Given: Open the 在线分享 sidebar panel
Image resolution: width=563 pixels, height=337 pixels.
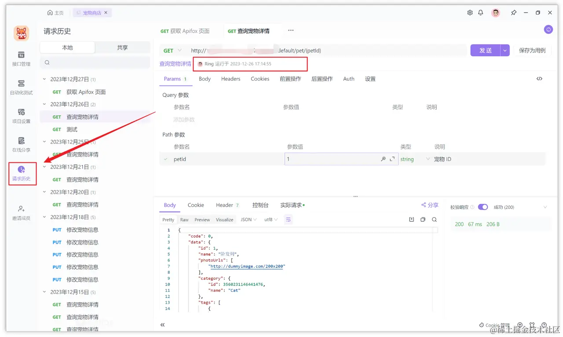Looking at the screenshot, I should [x=22, y=144].
